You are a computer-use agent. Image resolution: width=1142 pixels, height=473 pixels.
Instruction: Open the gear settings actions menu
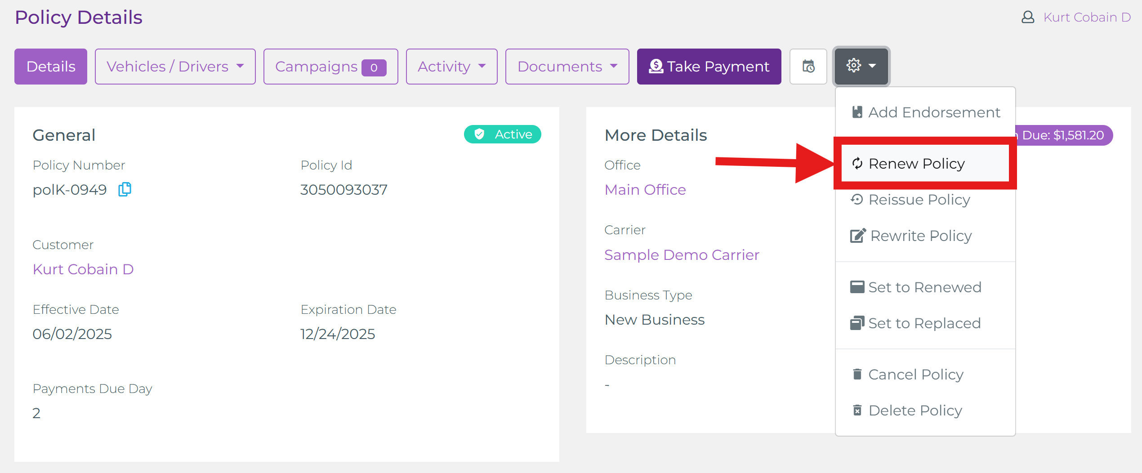(861, 67)
